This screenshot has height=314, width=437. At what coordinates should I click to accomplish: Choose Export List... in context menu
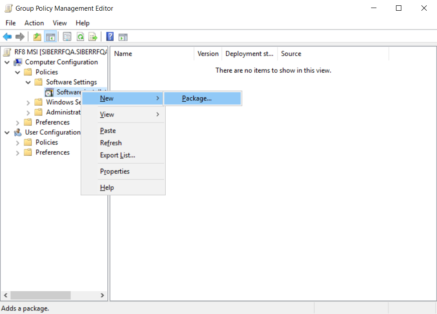[x=117, y=155]
